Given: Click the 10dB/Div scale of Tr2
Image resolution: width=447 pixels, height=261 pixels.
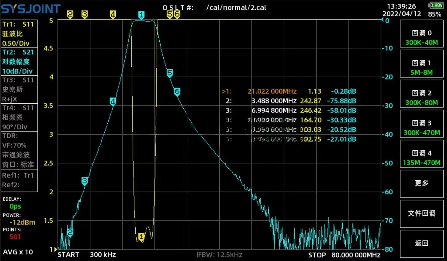Looking at the screenshot, I should 17,71.
